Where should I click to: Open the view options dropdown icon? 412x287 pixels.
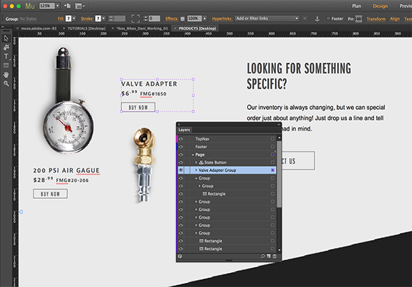tap(80, 6)
